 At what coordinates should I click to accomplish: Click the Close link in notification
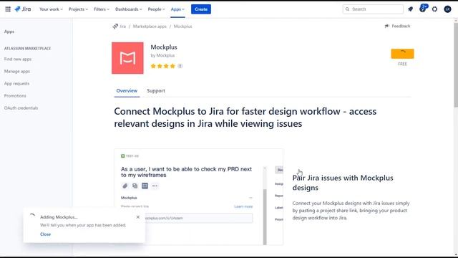[46, 234]
